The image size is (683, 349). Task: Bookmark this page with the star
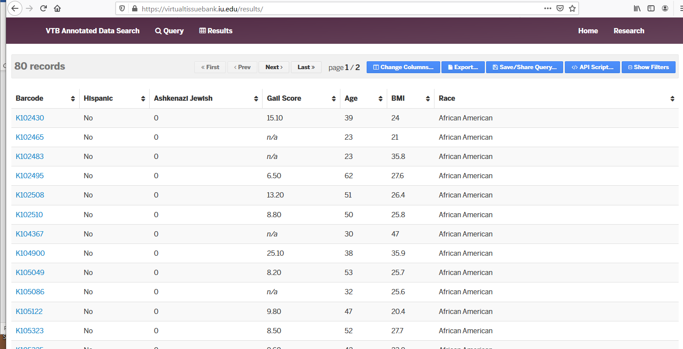click(x=572, y=8)
